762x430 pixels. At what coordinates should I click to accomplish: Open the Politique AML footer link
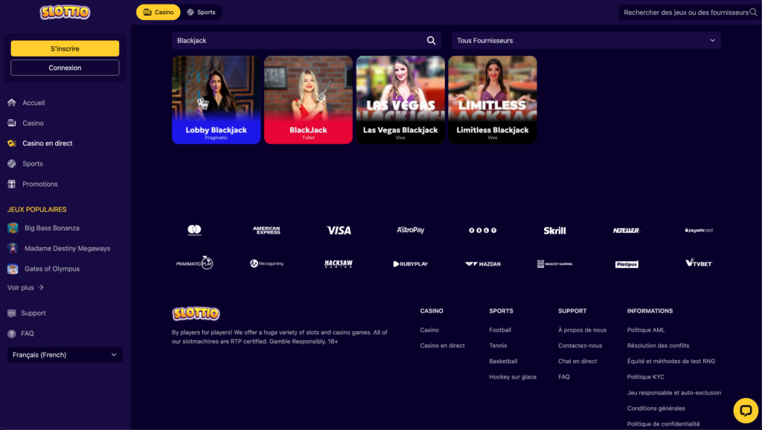point(646,330)
